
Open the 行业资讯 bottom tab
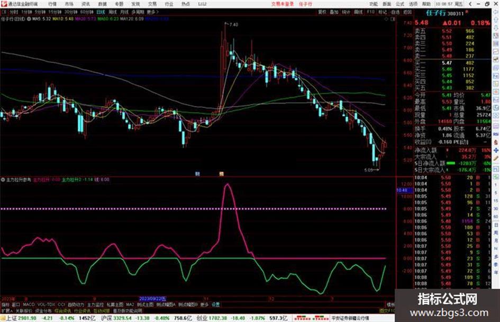pyautogui.click(x=82, y=310)
